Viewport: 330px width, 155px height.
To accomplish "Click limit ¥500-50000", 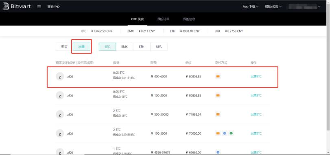I will click(160, 114).
